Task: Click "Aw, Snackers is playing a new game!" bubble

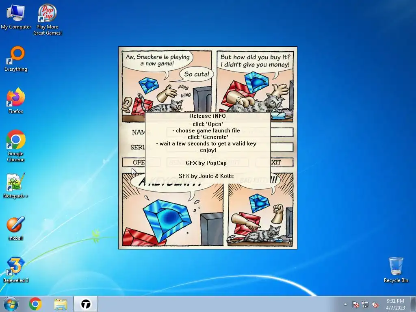Action: [x=158, y=60]
